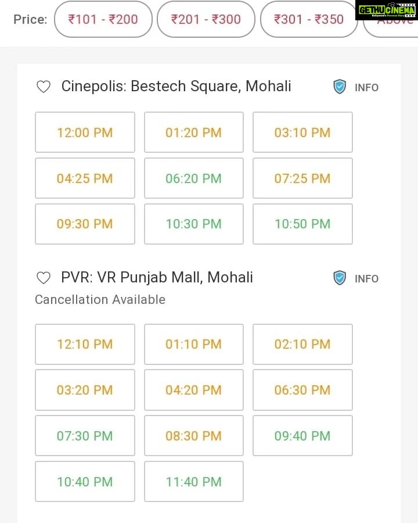Screen dimensions: 418x523
Task: Choose the 07:30 PM PVR show
Action: coord(85,436)
